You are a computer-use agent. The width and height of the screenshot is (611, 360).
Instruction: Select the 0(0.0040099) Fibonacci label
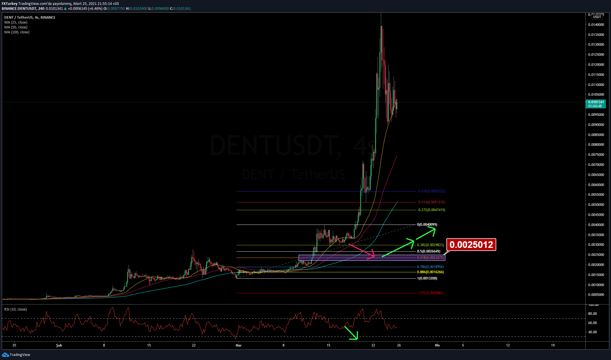click(427, 225)
